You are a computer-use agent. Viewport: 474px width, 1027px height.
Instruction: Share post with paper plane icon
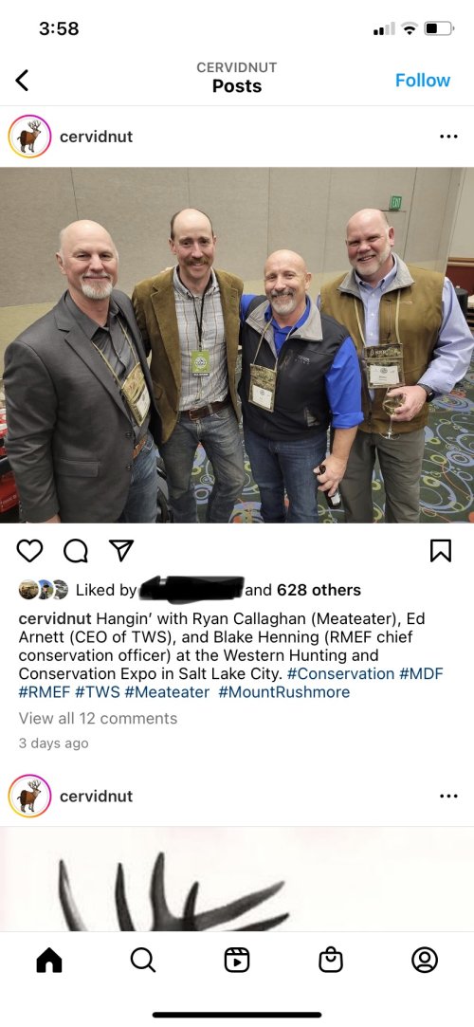point(121,550)
